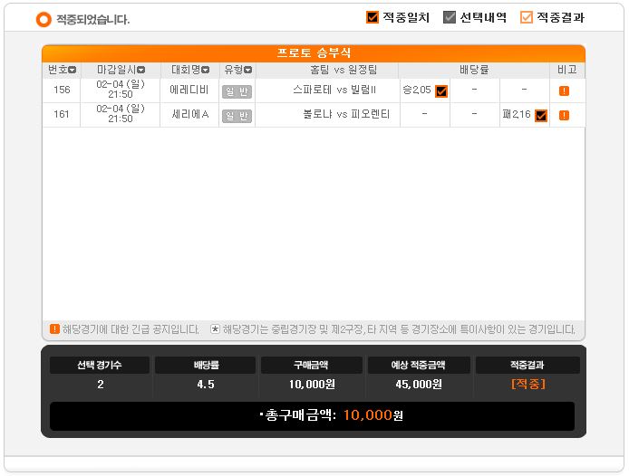Open urgent notice icon for match 156
629x476 pixels.
click(564, 91)
